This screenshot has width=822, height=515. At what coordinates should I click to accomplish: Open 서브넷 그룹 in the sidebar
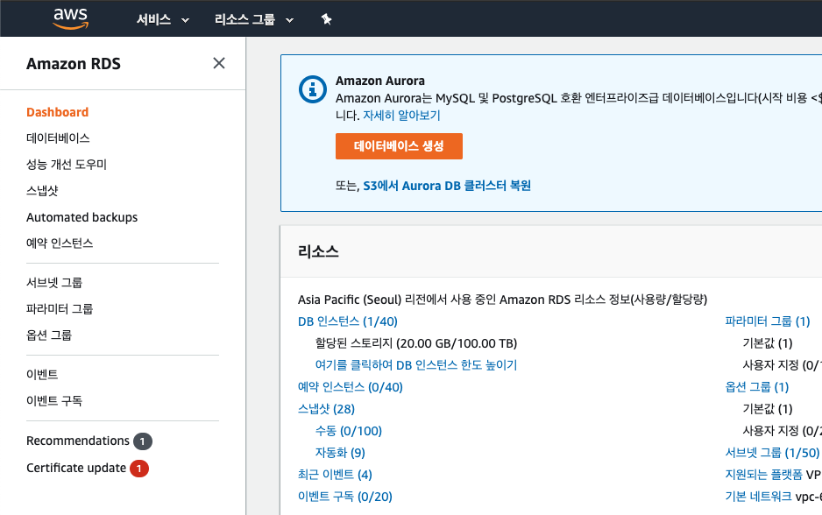[54, 282]
